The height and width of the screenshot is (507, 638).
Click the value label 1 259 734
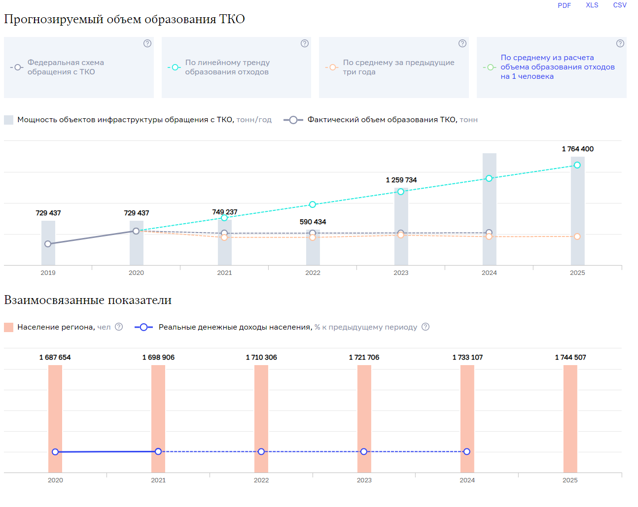click(x=401, y=180)
